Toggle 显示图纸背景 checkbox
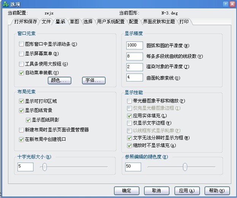 click(21, 110)
